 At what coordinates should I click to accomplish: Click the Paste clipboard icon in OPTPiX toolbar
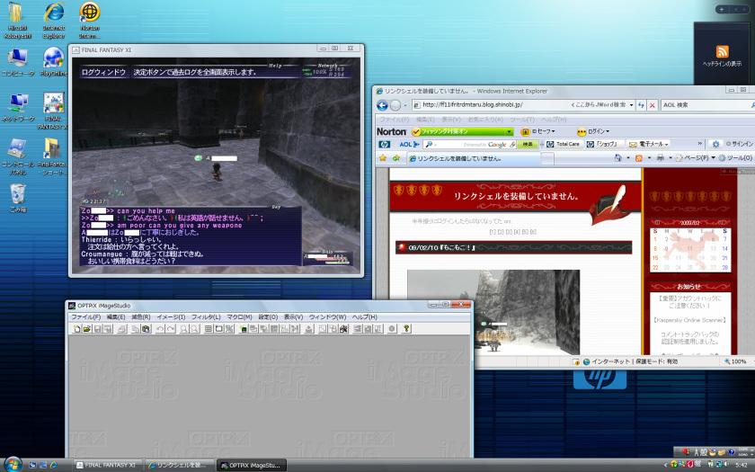click(147, 328)
